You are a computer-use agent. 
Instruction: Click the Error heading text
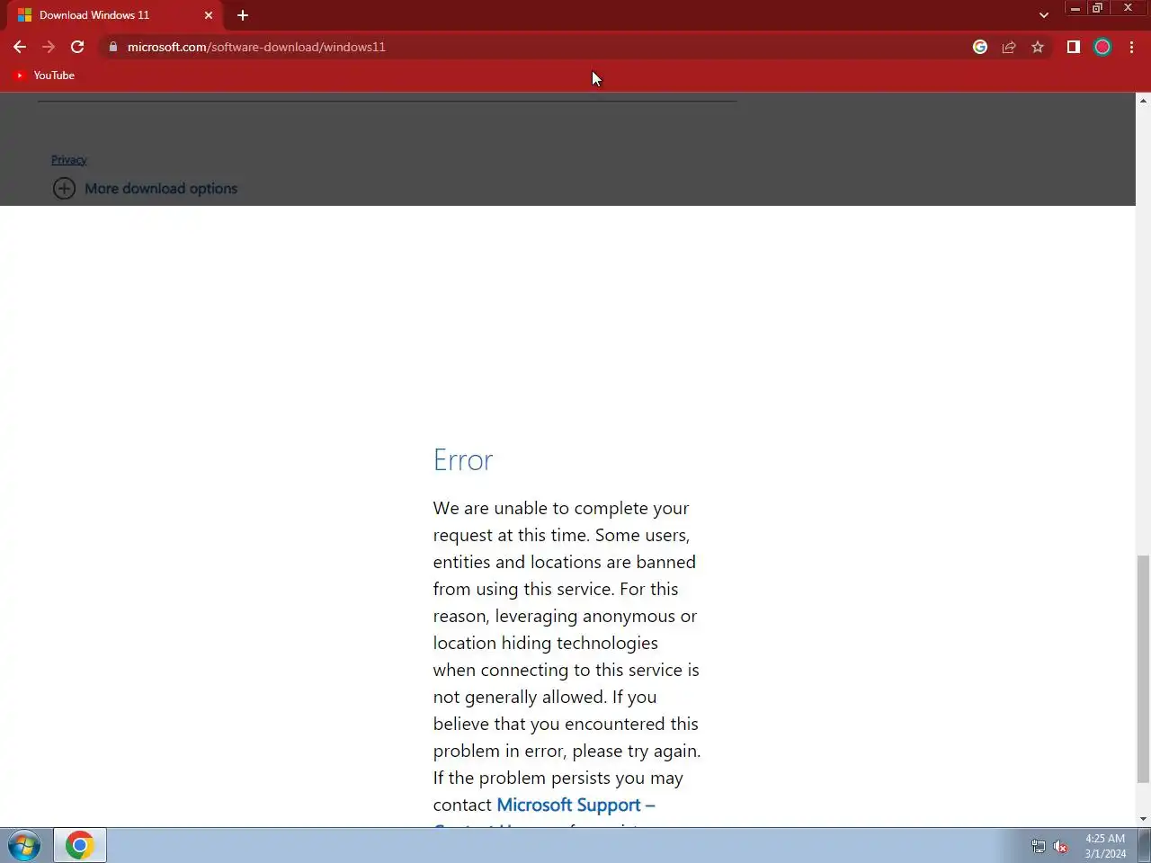(x=463, y=460)
